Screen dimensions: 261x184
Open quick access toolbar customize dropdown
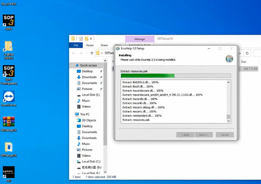click(91, 39)
